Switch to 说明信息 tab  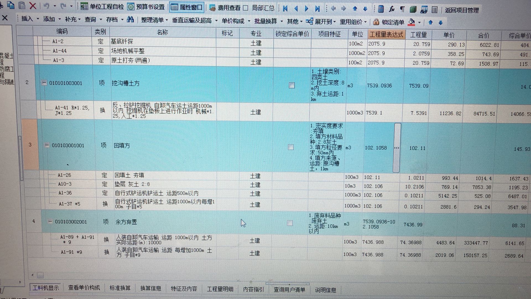[x=326, y=290]
